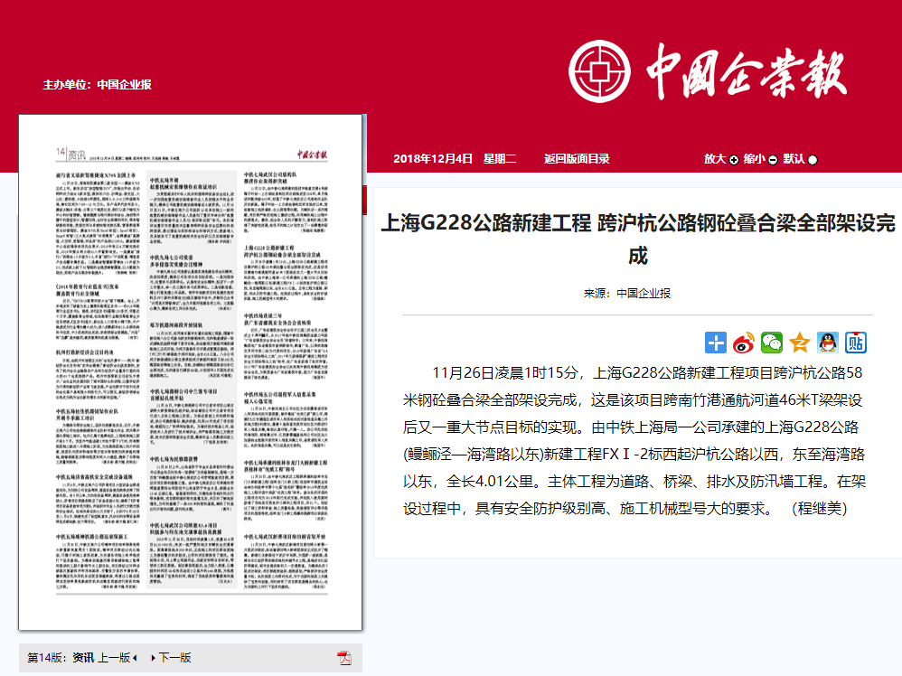This screenshot has height=676, width=902.
Task: Select the G228 article region in thumbnail
Action: click(x=286, y=273)
